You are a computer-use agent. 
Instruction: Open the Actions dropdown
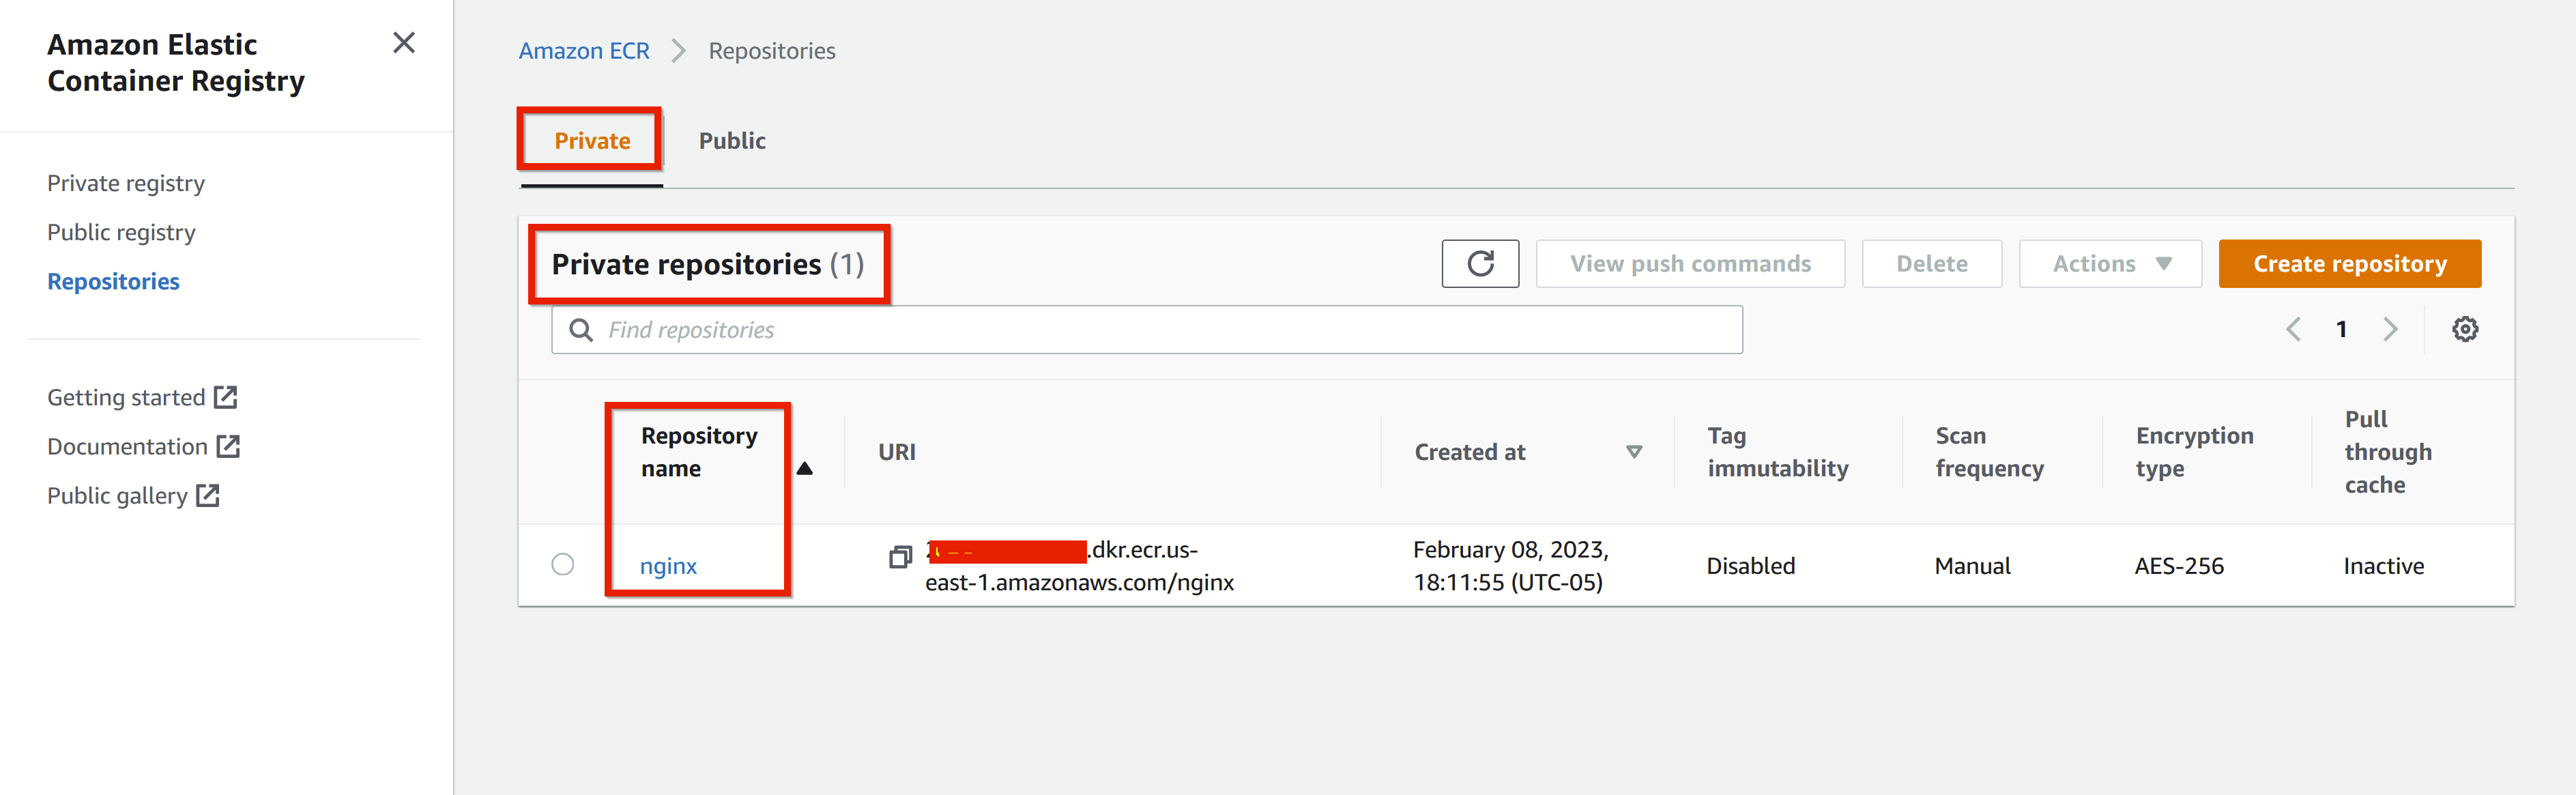point(2110,264)
